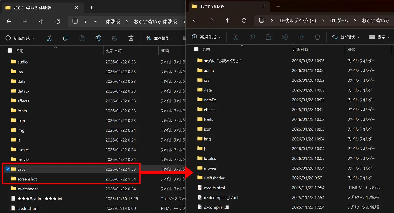Expand the 並べ替え sort menu in right window
This screenshot has width=394, height=213.
click(x=345, y=37)
